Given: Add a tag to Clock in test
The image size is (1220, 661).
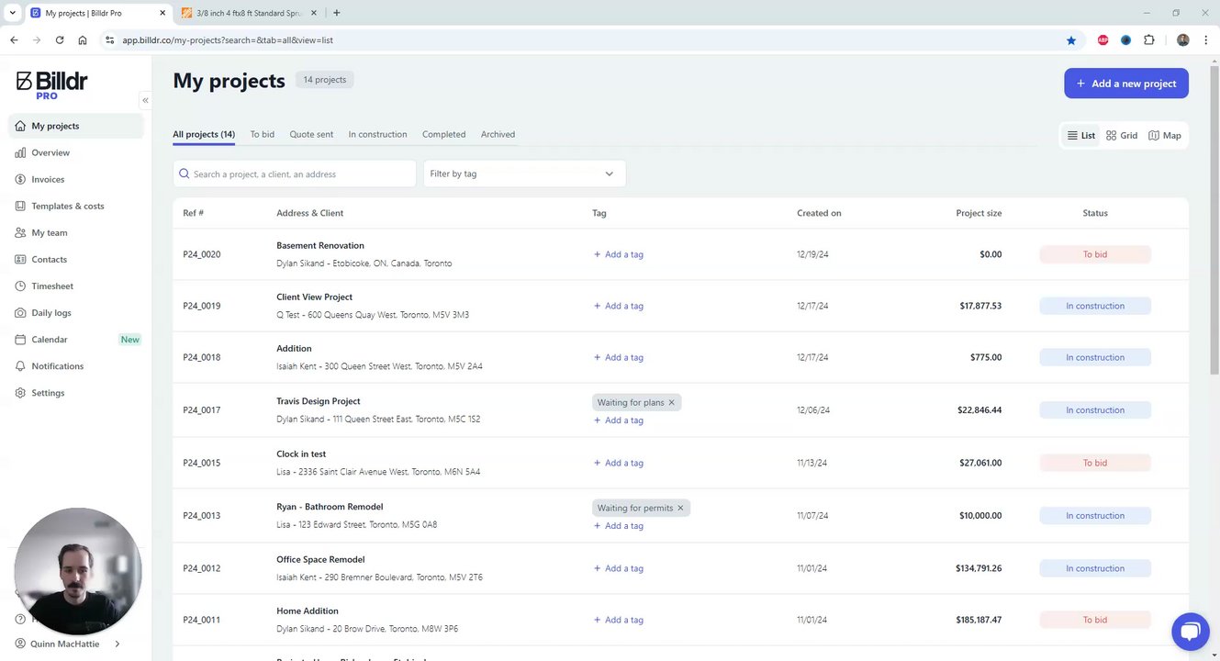Looking at the screenshot, I should pyautogui.click(x=619, y=463).
